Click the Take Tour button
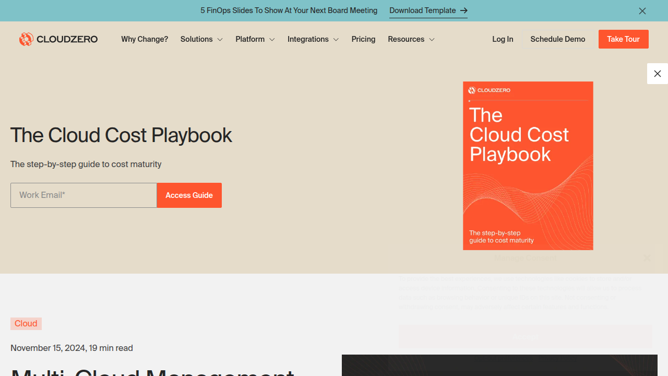Image resolution: width=668 pixels, height=376 pixels. (x=623, y=39)
